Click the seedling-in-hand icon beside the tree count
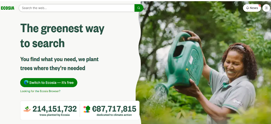 click(27, 109)
